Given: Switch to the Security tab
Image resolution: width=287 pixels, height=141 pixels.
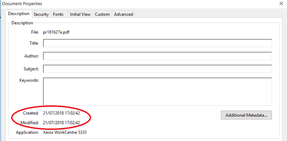Looking at the screenshot, I should pos(41,14).
